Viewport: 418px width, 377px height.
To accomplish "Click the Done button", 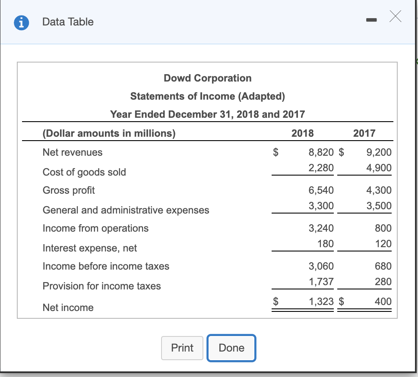I will click(231, 348).
